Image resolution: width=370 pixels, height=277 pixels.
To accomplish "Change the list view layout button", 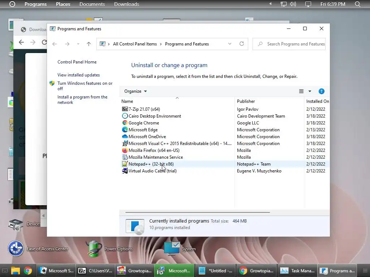I will click(301, 91).
